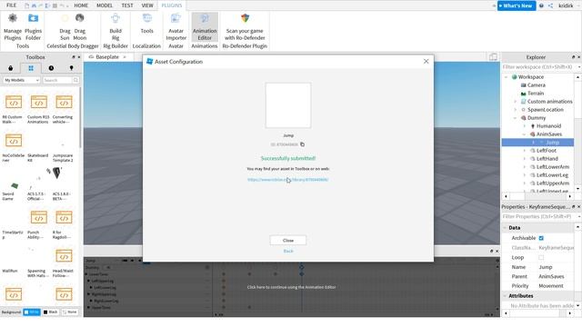
Task: Expand the LeftFoot node
Action: pyautogui.click(x=524, y=151)
